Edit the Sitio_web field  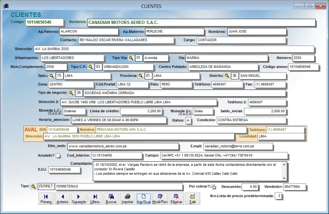pyautogui.click(x=123, y=146)
